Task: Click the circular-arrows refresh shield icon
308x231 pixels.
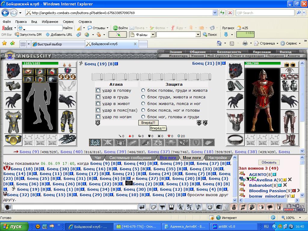Action: [x=205, y=123]
